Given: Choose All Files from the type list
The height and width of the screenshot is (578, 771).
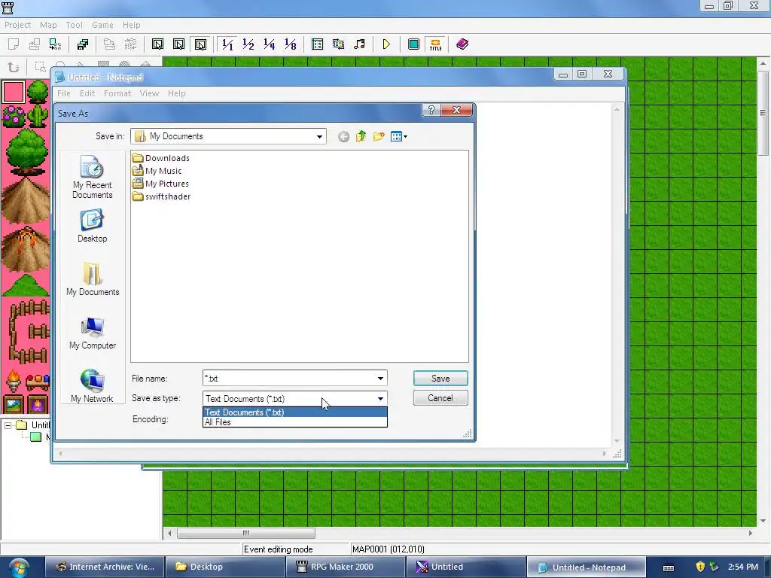Looking at the screenshot, I should tap(295, 421).
